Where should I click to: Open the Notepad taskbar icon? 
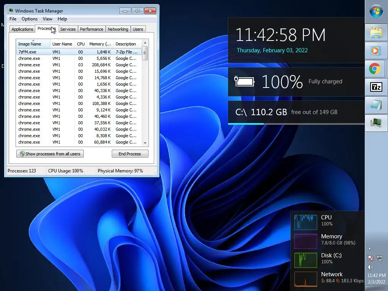click(x=376, y=105)
